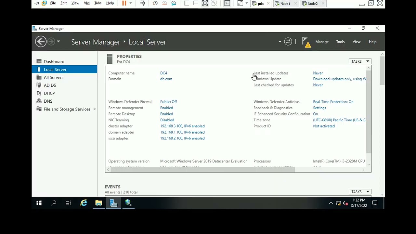Click cluster adapter 192.168.3.100 link

pyautogui.click(x=182, y=126)
